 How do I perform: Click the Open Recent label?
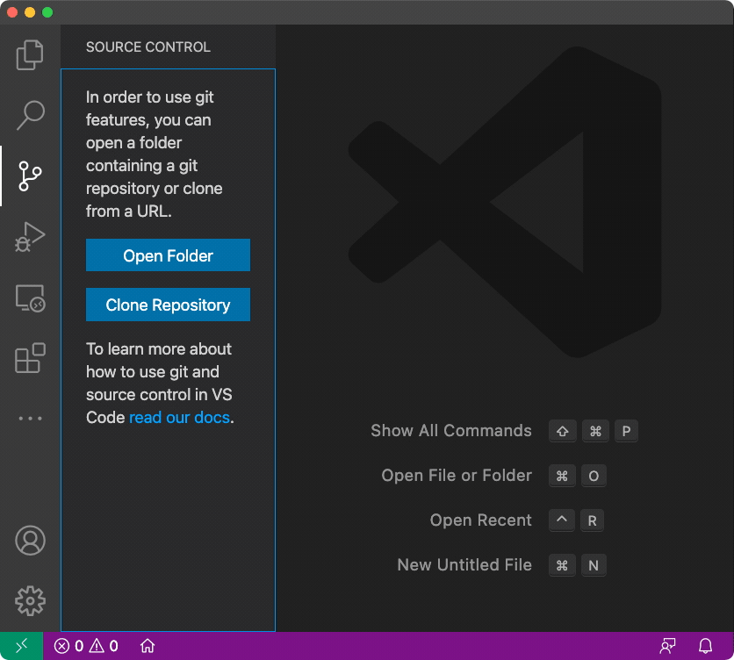point(481,520)
